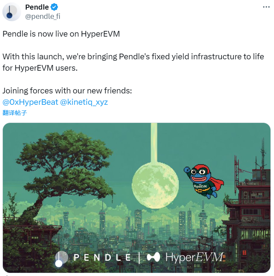Open the @kinetiq_xyz mention link
Screen dimensions: 274x276
pyautogui.click(x=84, y=102)
